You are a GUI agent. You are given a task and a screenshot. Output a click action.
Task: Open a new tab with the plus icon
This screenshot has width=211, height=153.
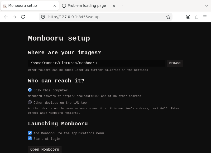(123, 6)
